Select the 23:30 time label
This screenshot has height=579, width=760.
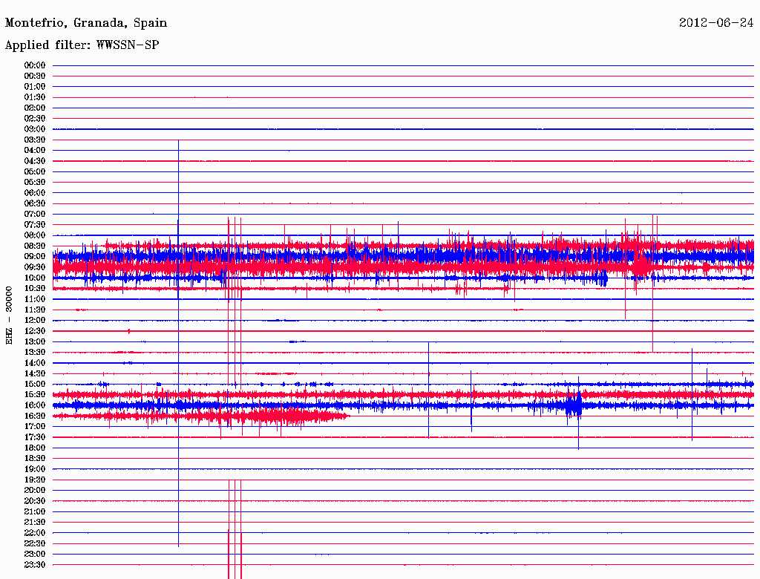(x=34, y=564)
